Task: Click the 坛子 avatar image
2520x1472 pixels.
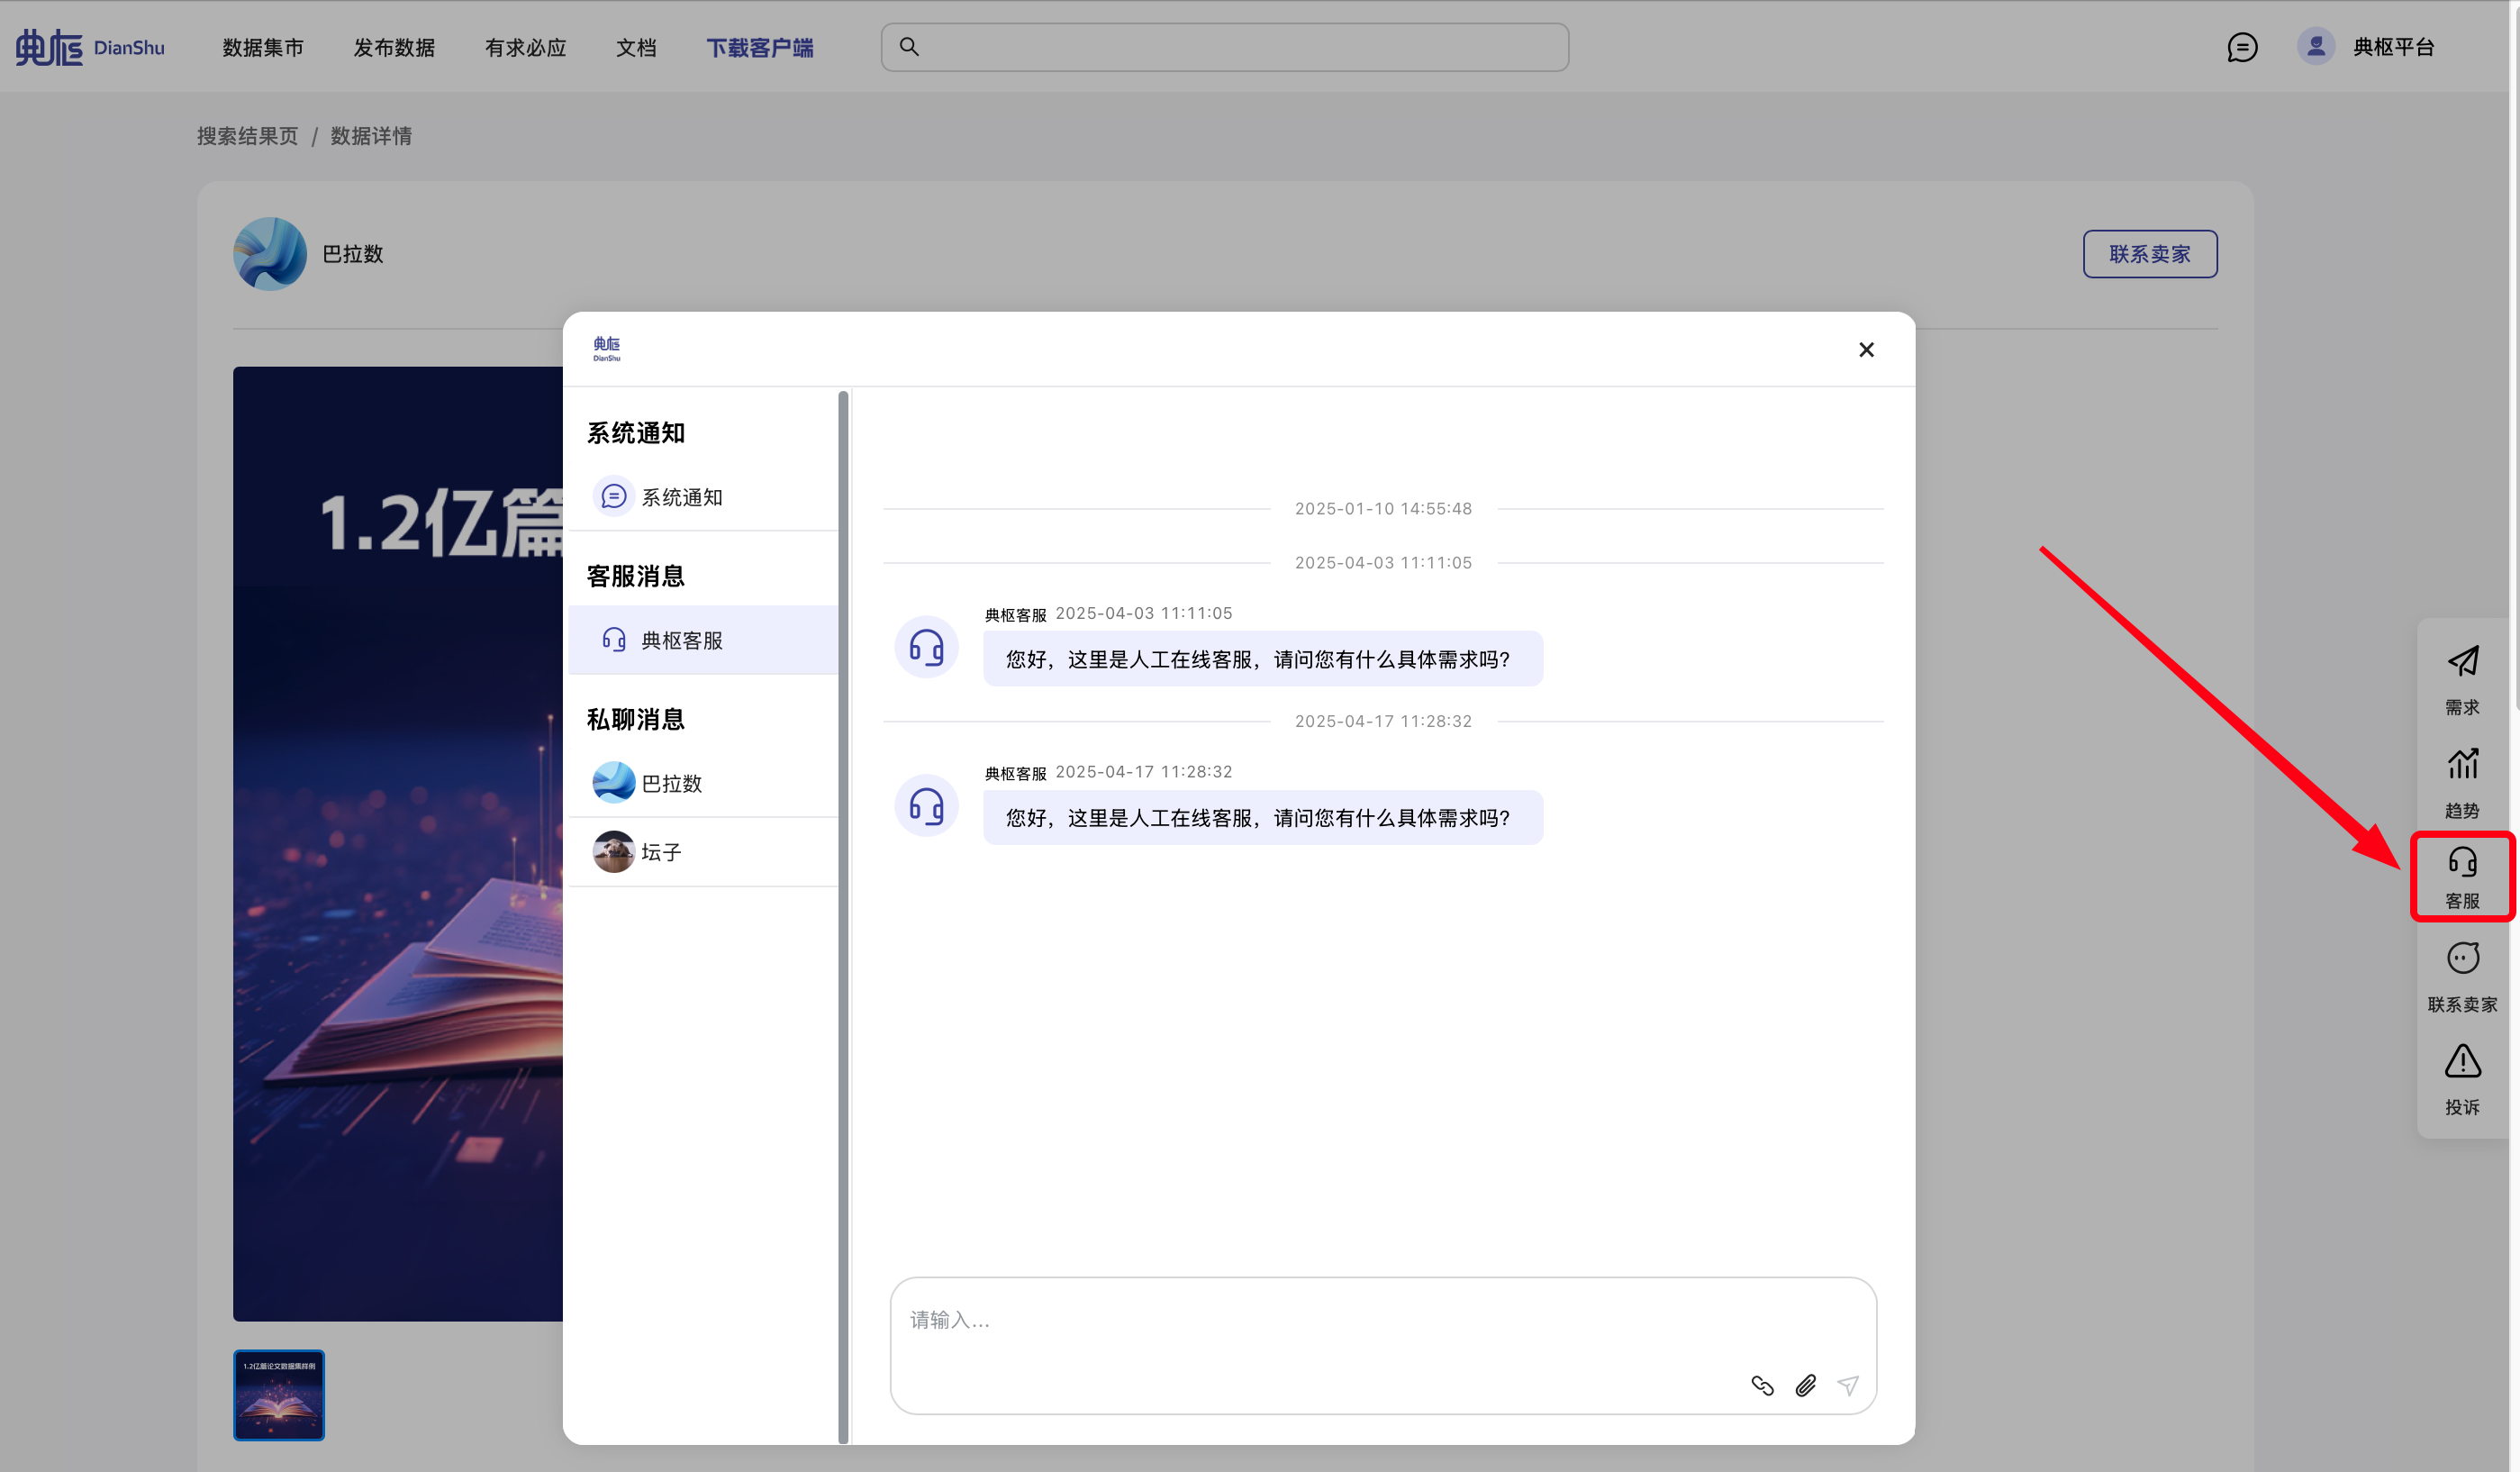Action: coord(614,852)
